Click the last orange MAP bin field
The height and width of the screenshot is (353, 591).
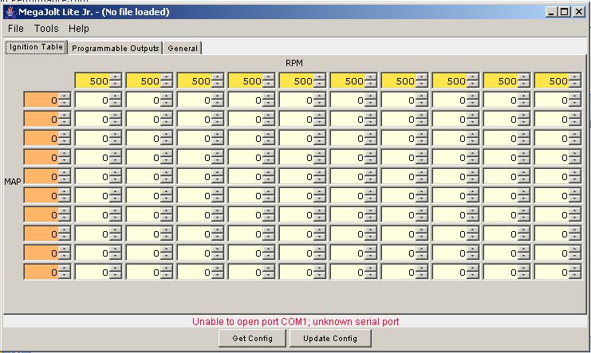pos(41,273)
